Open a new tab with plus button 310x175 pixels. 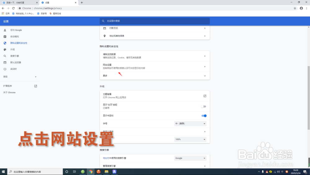point(82,2)
